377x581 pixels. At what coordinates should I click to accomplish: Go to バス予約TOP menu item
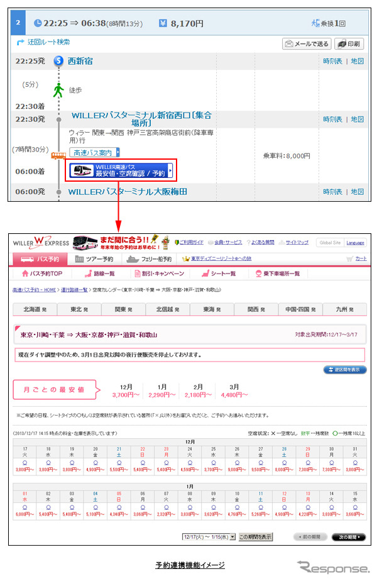tap(42, 274)
